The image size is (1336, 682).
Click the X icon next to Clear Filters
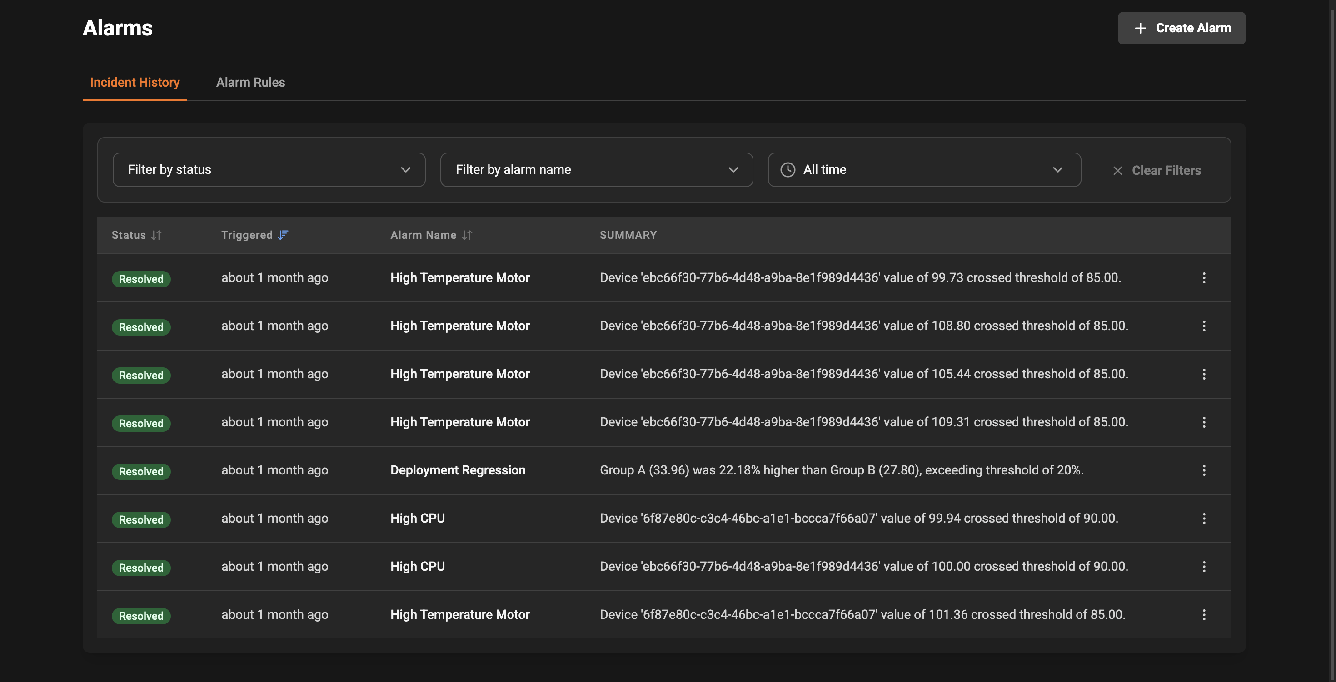click(x=1118, y=170)
